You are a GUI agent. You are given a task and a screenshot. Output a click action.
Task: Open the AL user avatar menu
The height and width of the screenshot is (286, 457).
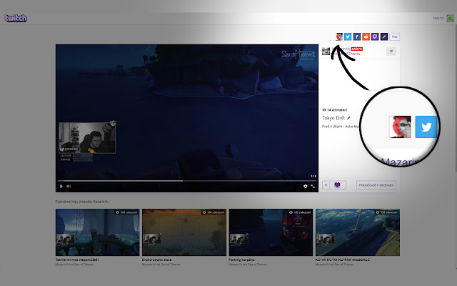pyautogui.click(x=451, y=19)
